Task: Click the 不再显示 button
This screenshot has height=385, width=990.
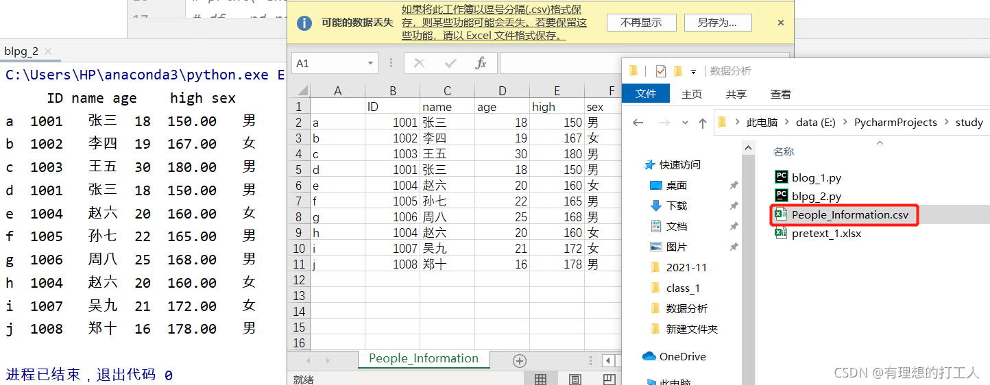Action: click(x=641, y=23)
